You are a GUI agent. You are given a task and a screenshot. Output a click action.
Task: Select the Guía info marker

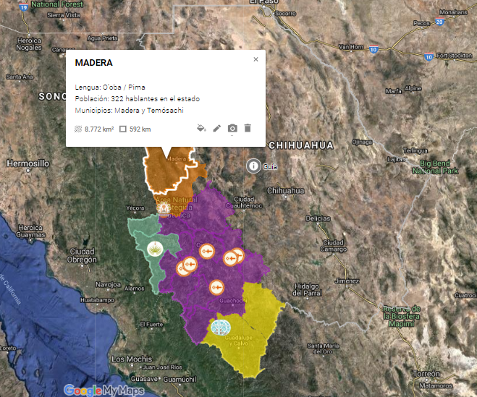[x=253, y=166]
